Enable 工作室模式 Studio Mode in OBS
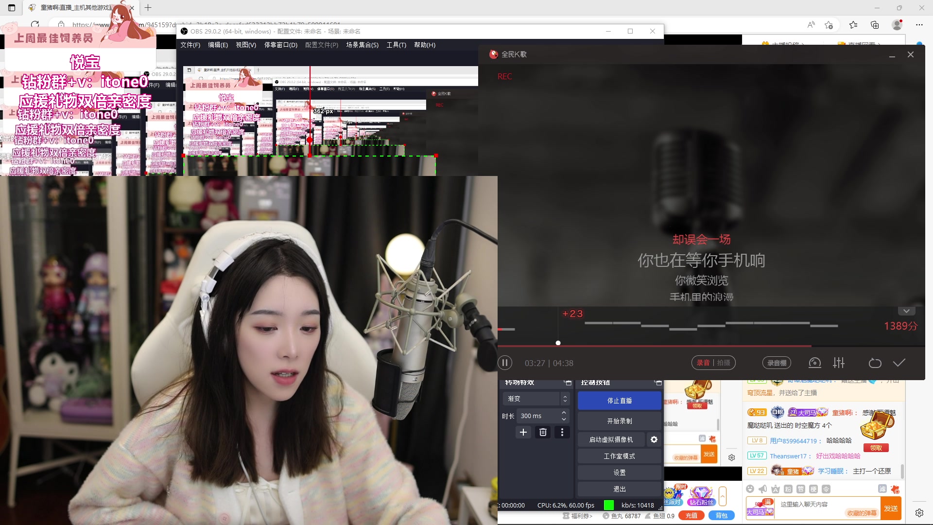Image resolution: width=933 pixels, height=525 pixels. [x=619, y=456]
